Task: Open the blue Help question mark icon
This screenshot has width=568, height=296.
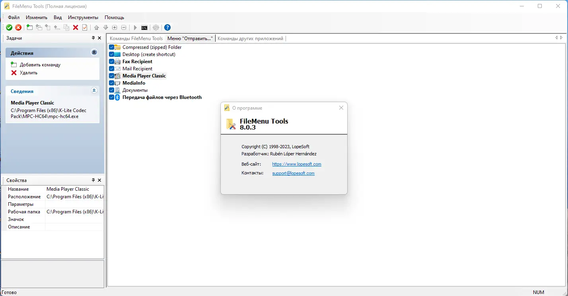Action: point(167,27)
